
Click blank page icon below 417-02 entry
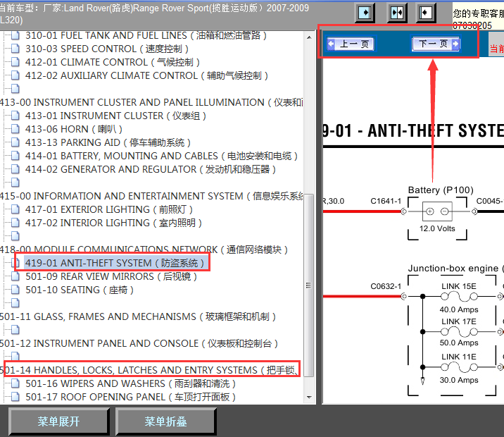(x=15, y=236)
